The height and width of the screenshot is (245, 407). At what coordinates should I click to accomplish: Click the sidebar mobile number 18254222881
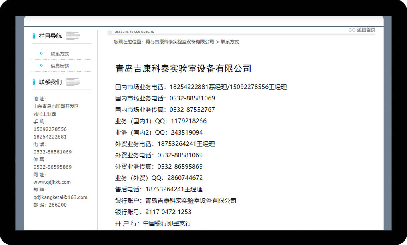50,137
